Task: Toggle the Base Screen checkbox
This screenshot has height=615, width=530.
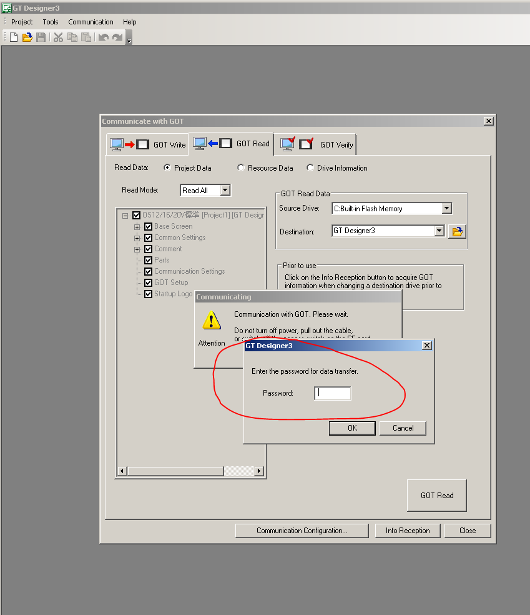Action: (148, 226)
